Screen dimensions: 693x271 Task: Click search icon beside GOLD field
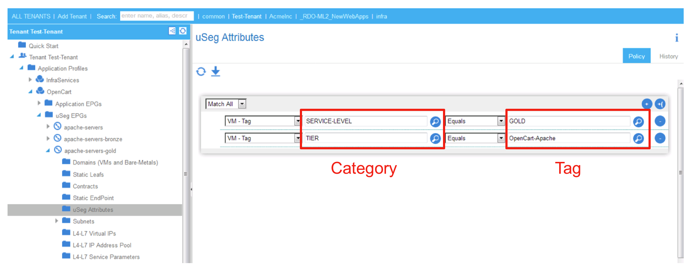click(638, 122)
